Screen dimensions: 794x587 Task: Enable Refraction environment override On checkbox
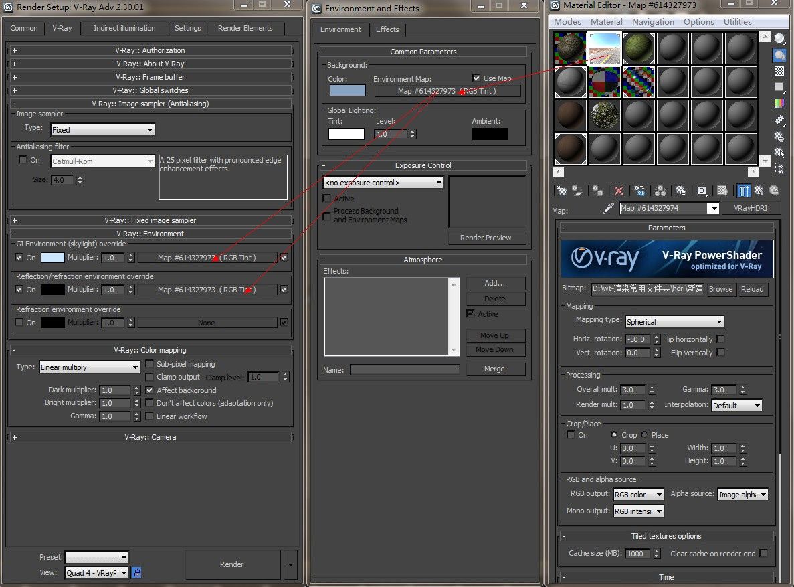[x=19, y=323]
